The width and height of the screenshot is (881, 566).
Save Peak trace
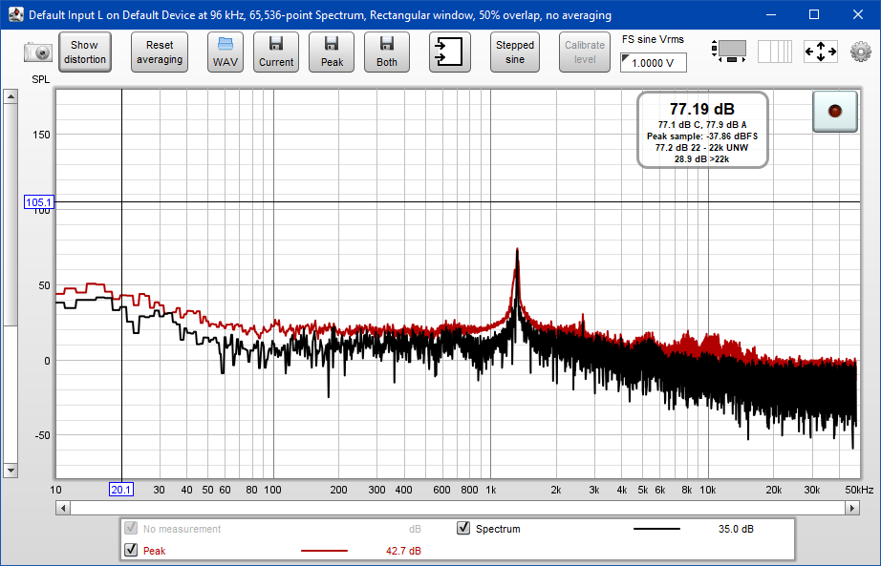click(332, 52)
